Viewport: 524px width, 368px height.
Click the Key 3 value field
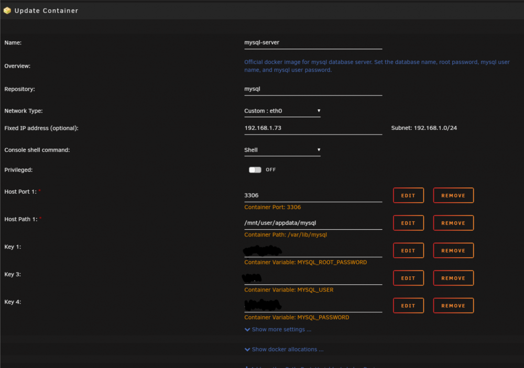pyautogui.click(x=313, y=278)
